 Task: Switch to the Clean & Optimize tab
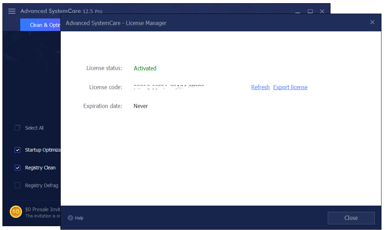point(40,25)
